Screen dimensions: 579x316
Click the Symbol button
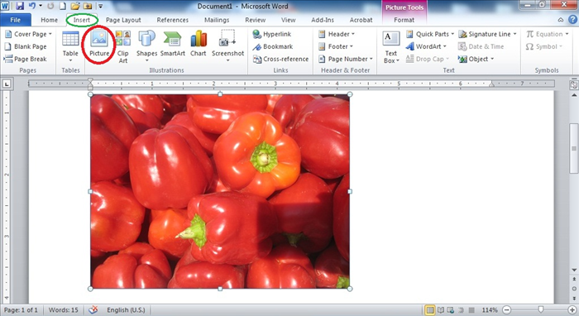[544, 46]
